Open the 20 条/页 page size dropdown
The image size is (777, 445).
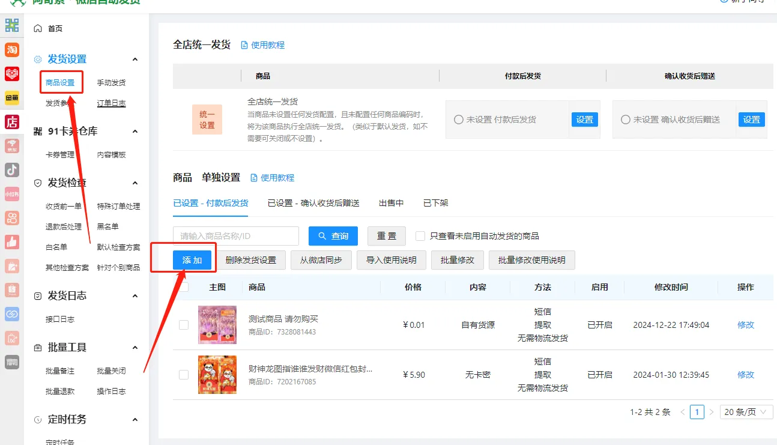click(746, 411)
